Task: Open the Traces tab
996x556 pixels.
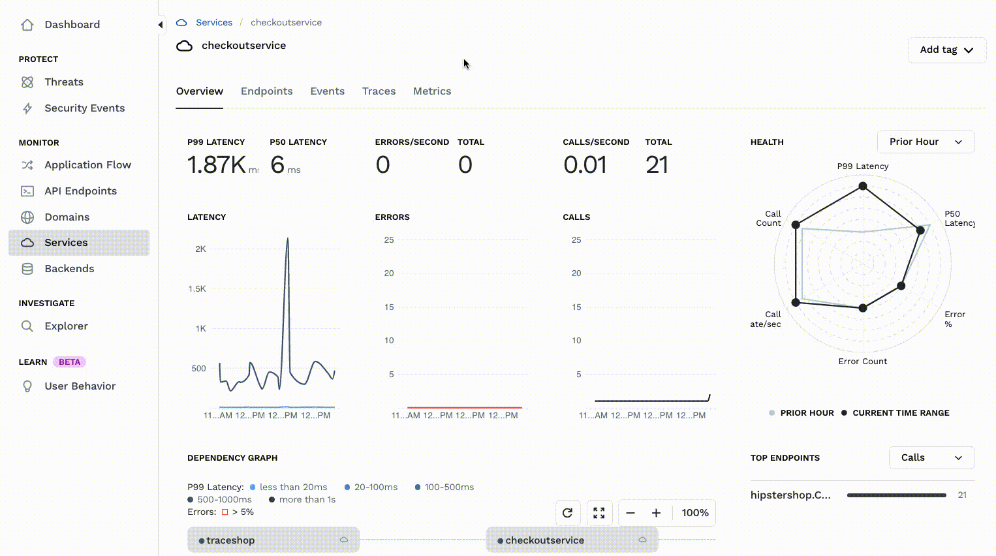Action: pyautogui.click(x=379, y=91)
